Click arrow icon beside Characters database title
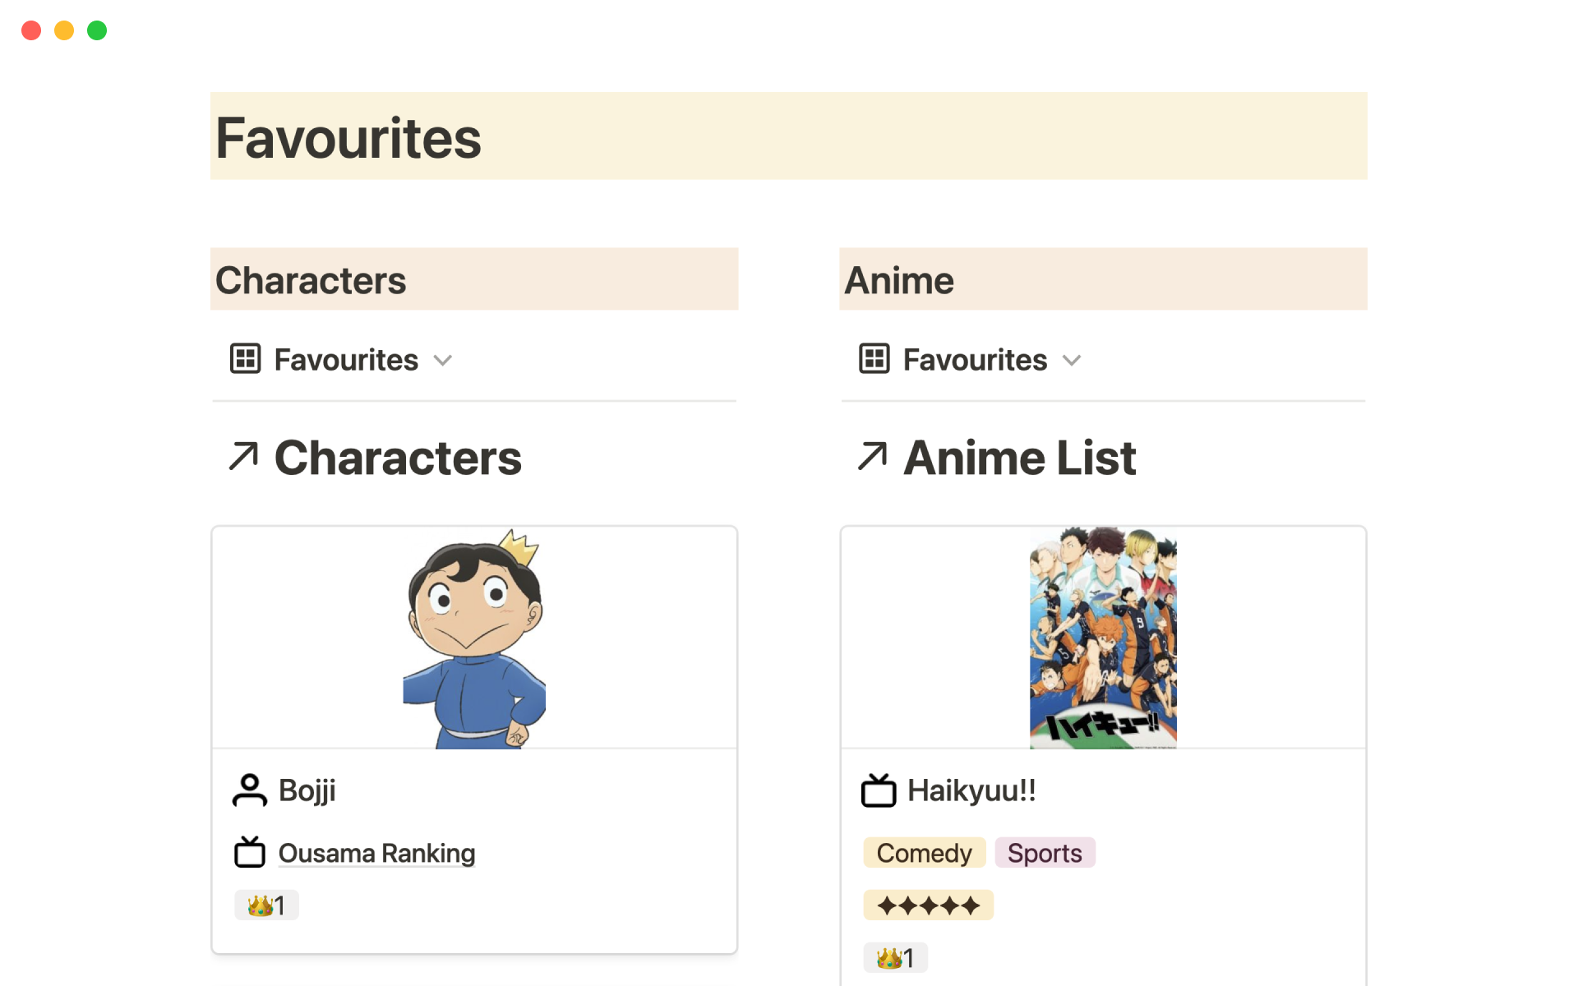The image size is (1578, 986). coord(243,457)
